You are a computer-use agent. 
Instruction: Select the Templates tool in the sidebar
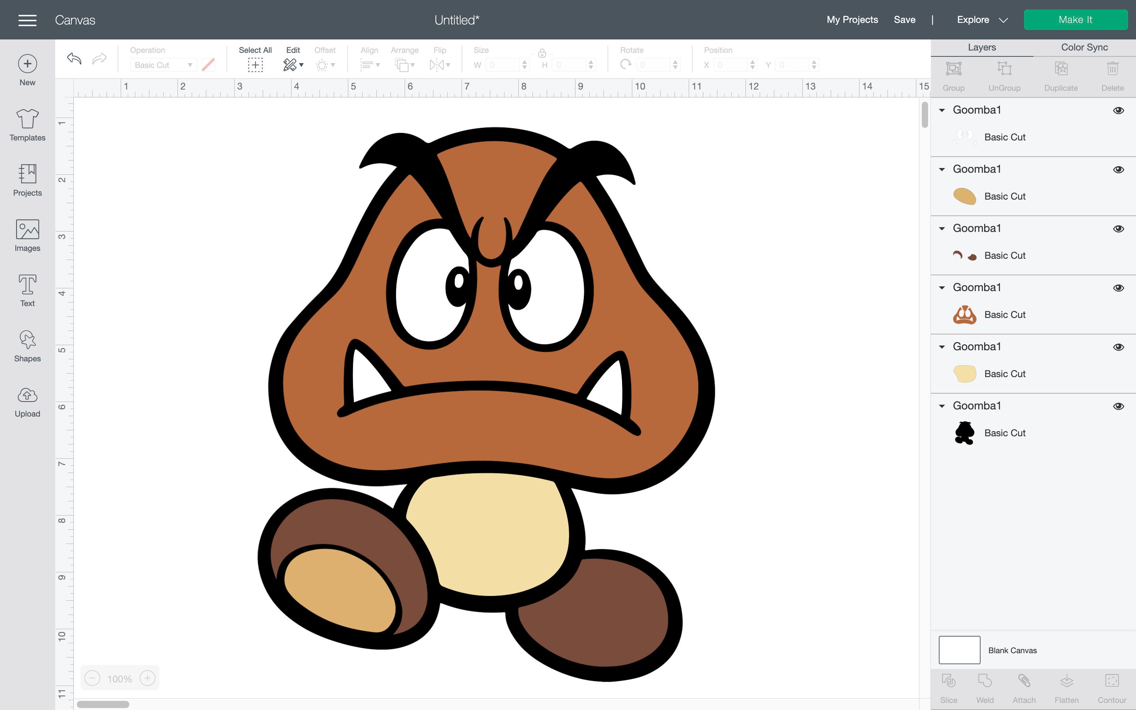click(27, 124)
